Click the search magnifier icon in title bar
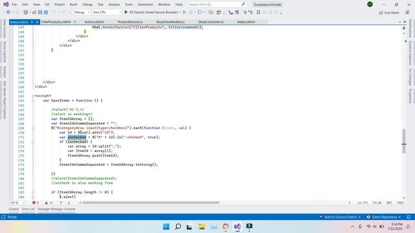 (243, 5)
